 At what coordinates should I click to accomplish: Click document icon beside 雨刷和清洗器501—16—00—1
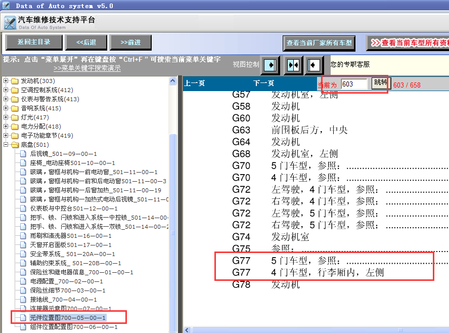tap(23, 236)
